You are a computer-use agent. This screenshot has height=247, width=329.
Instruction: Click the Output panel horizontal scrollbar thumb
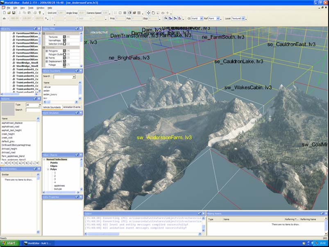tap(104, 234)
